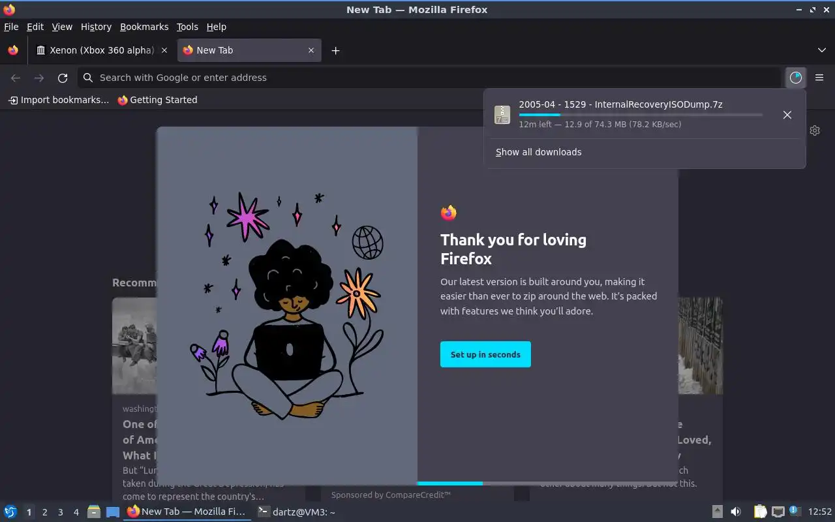Open the clipboard manager tray icon
835x522 pixels.
point(761,512)
